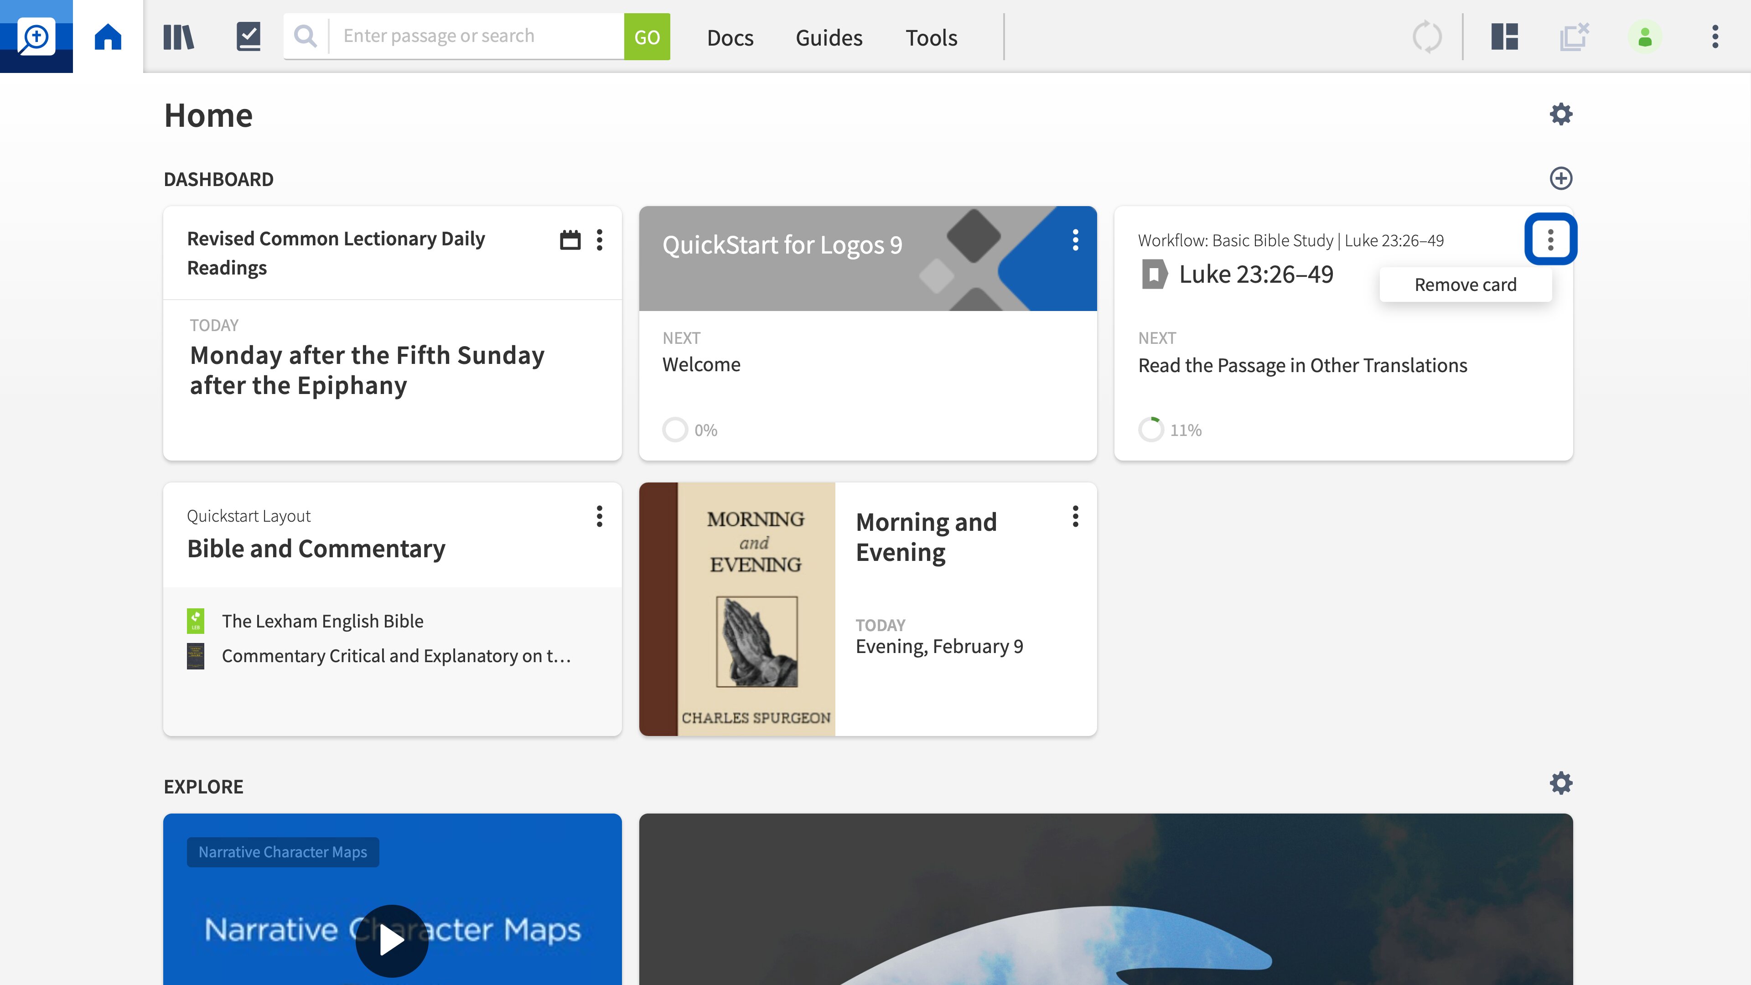Viewport: 1751px width, 985px height.
Task: Open Home page settings gear
Action: tap(1561, 114)
